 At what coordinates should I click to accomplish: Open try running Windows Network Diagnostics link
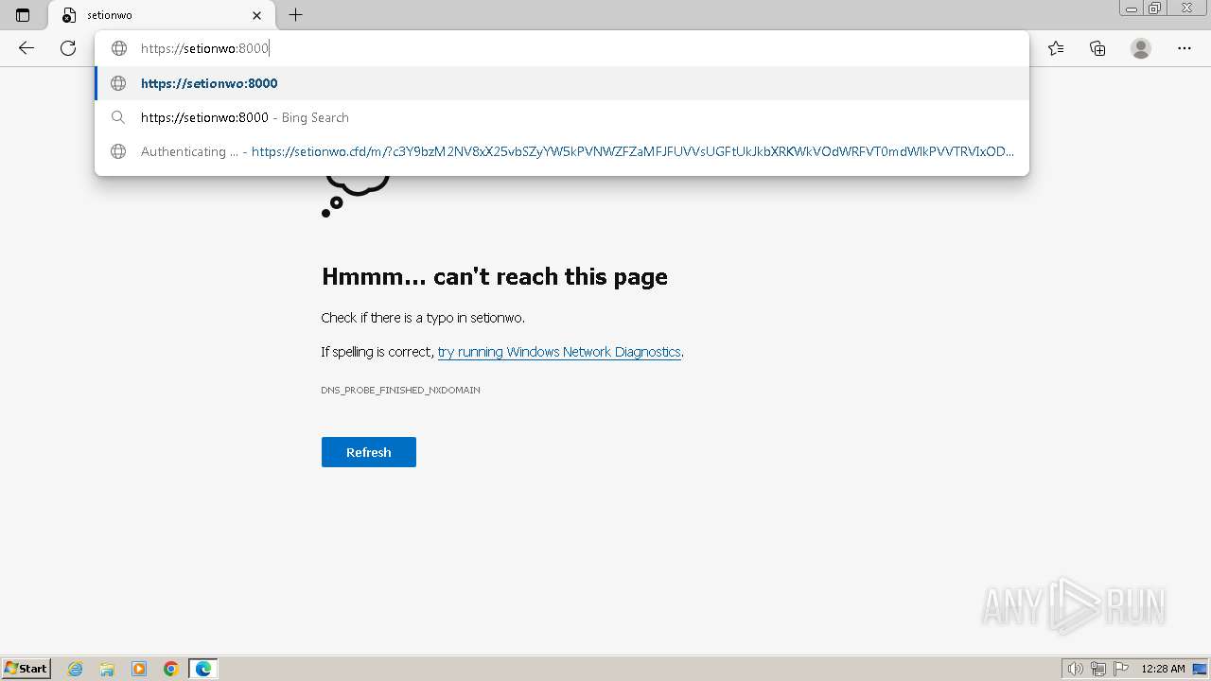pos(559,352)
